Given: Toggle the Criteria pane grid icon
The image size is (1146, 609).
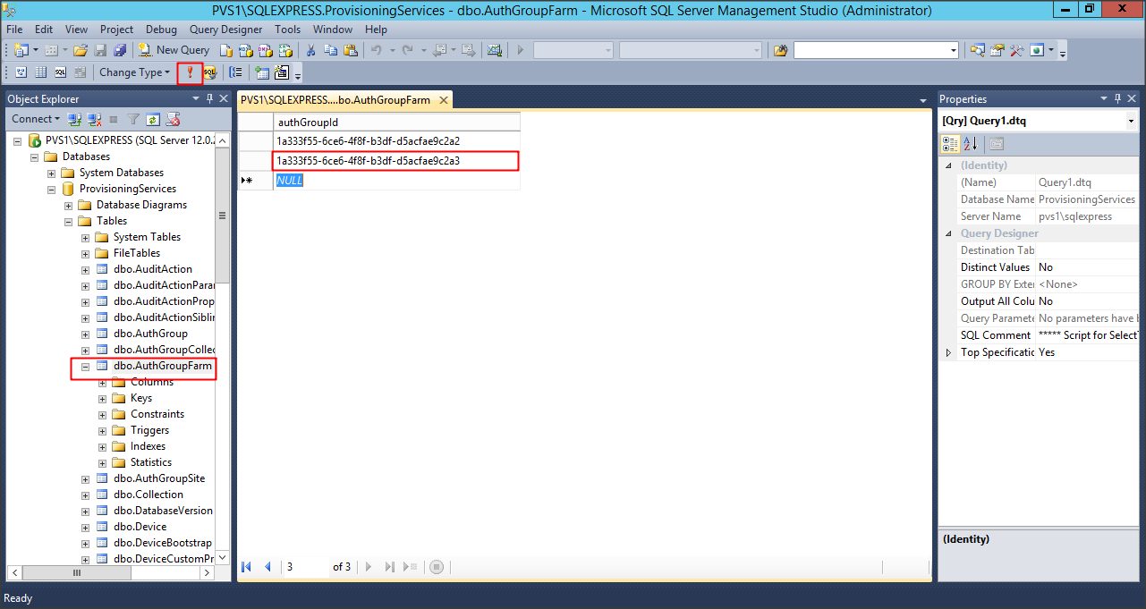Looking at the screenshot, I should pyautogui.click(x=40, y=72).
